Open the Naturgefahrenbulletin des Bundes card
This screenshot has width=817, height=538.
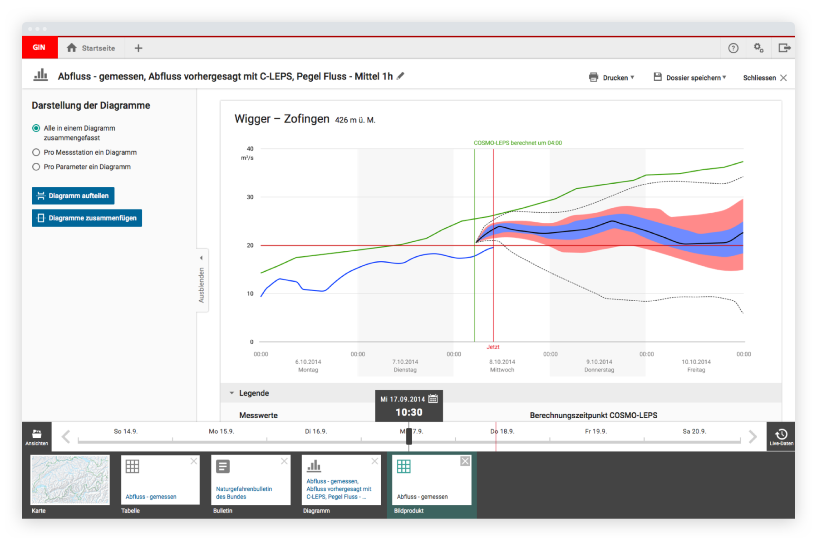(x=251, y=480)
